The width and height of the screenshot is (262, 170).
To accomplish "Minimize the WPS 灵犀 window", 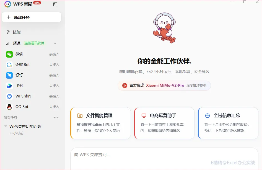I will (x=232, y=2).
